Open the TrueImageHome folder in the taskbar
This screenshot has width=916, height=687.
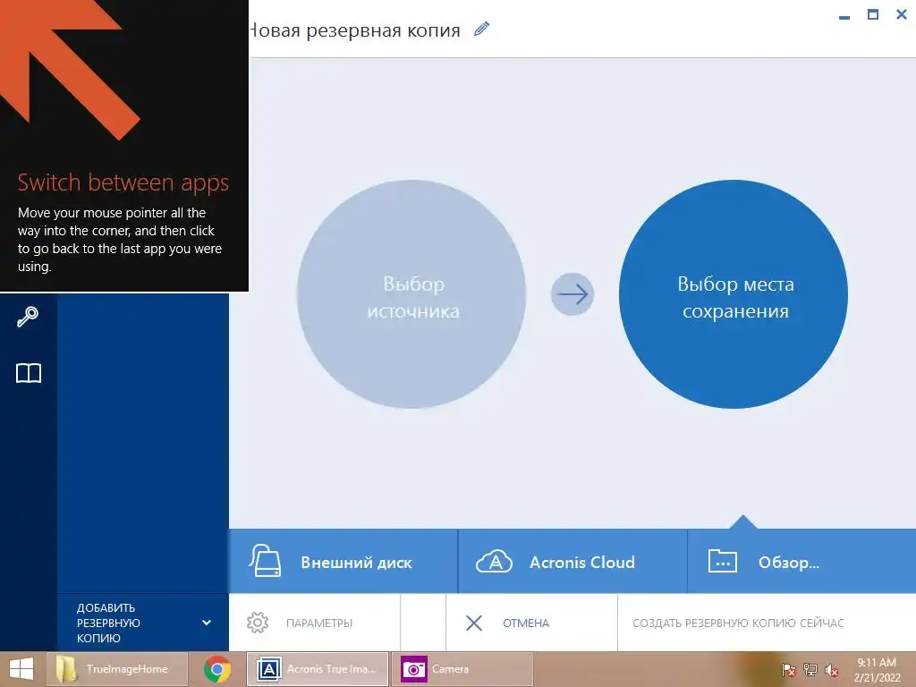(117, 669)
